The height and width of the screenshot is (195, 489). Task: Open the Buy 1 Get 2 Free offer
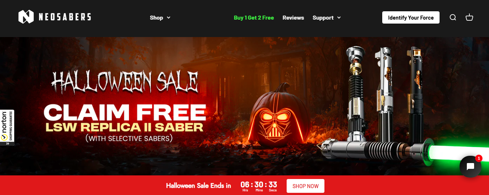click(x=254, y=17)
